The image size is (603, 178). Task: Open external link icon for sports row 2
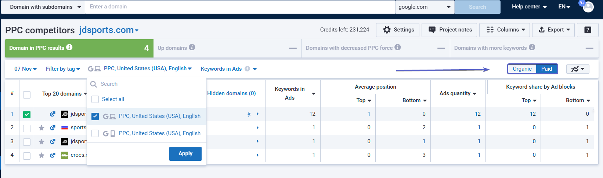coord(53,127)
